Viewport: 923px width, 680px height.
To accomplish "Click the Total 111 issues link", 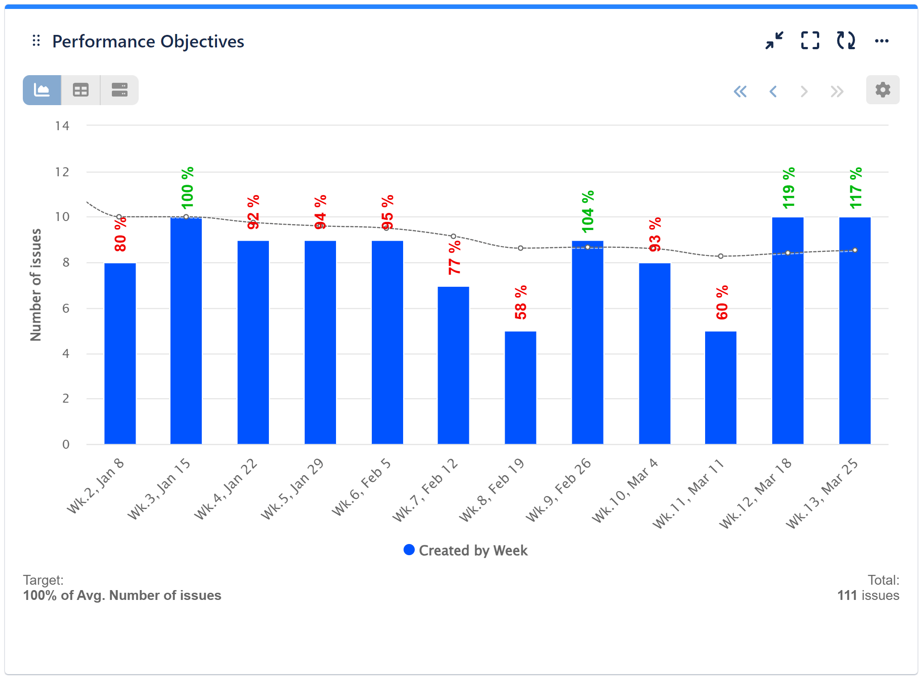I will tap(868, 595).
